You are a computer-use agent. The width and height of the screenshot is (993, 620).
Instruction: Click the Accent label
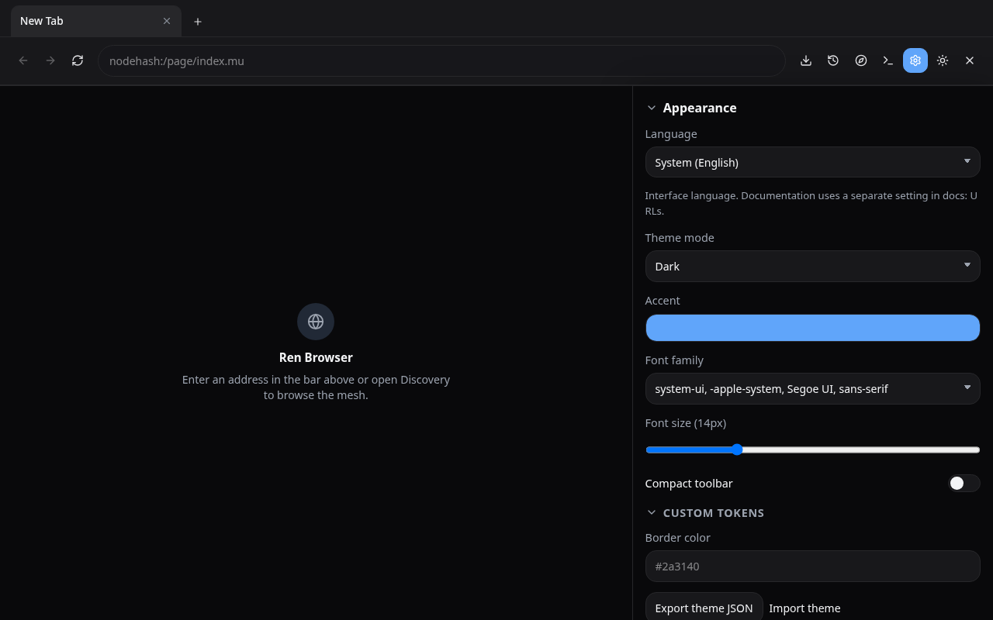click(x=663, y=301)
